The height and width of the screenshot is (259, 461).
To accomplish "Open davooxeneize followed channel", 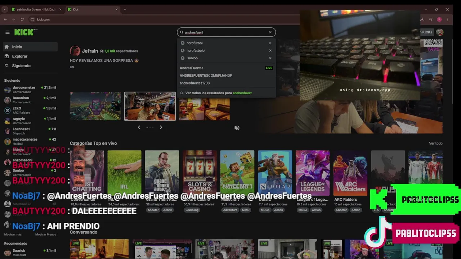I will (x=30, y=90).
